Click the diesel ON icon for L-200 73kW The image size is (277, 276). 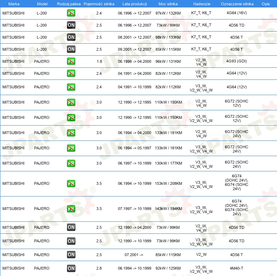[x=71, y=25]
